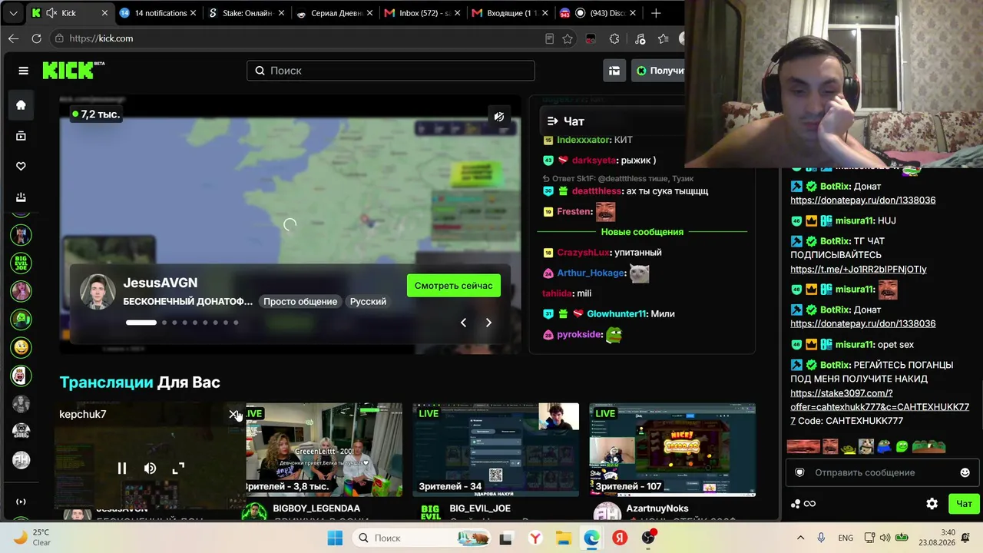Open a new browser tab
Image resolution: width=983 pixels, height=553 pixels.
click(x=656, y=13)
